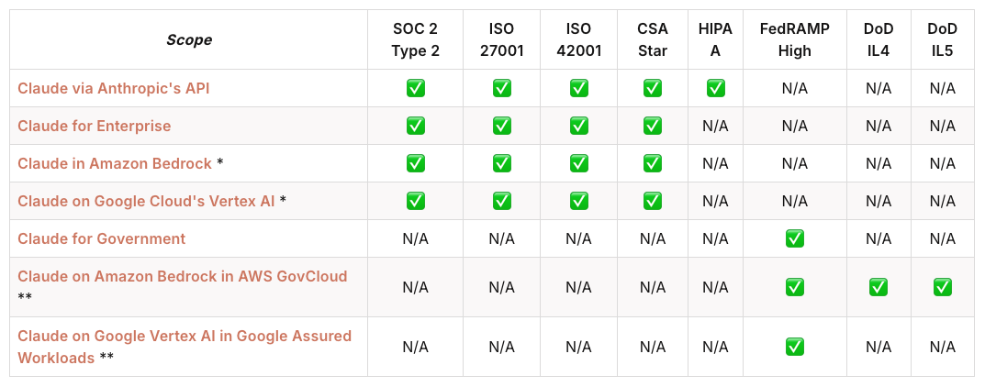Click DoD IL5 checkmark in AWS GovCloud row
This screenshot has height=387, width=985.
(x=942, y=287)
